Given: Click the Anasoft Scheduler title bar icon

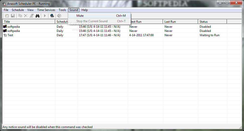Looking at the screenshot, I should coord(4,4).
